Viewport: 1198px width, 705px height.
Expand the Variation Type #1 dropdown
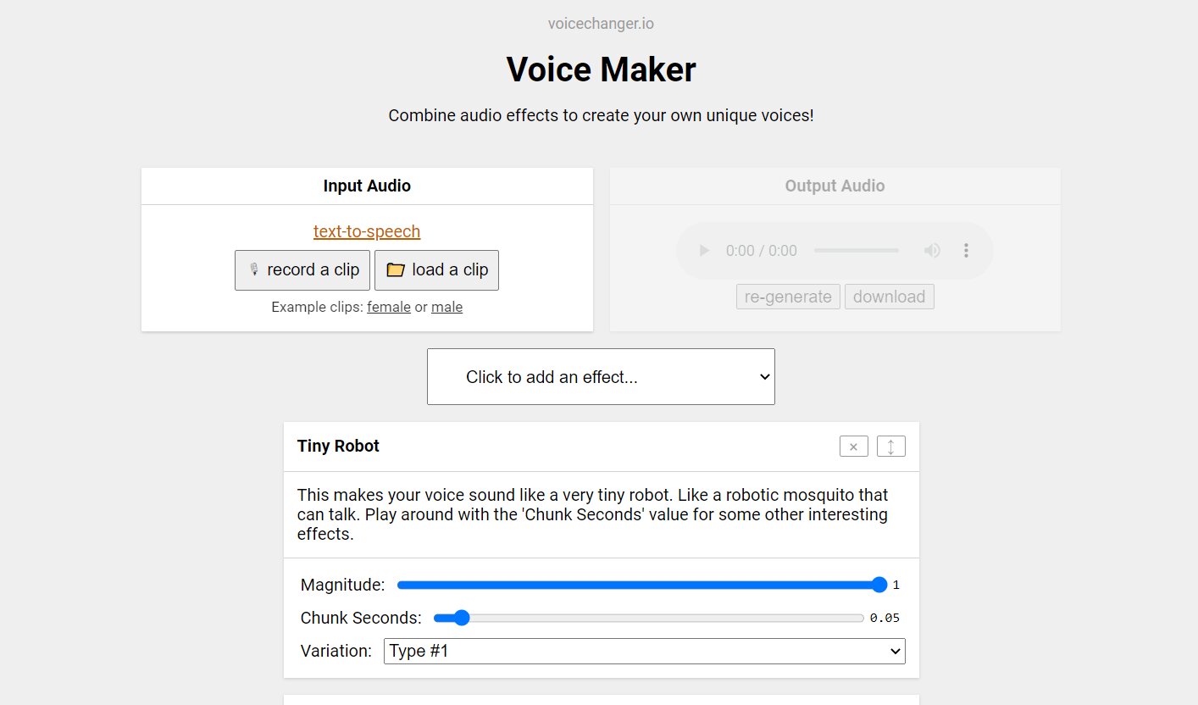(x=644, y=651)
